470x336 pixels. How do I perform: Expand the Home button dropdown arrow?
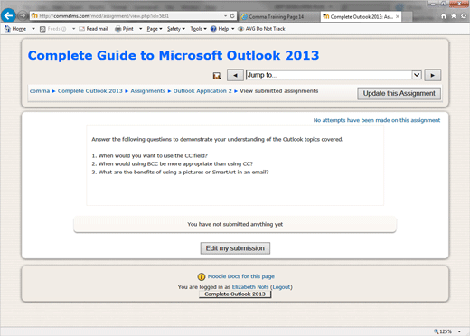tap(33, 29)
